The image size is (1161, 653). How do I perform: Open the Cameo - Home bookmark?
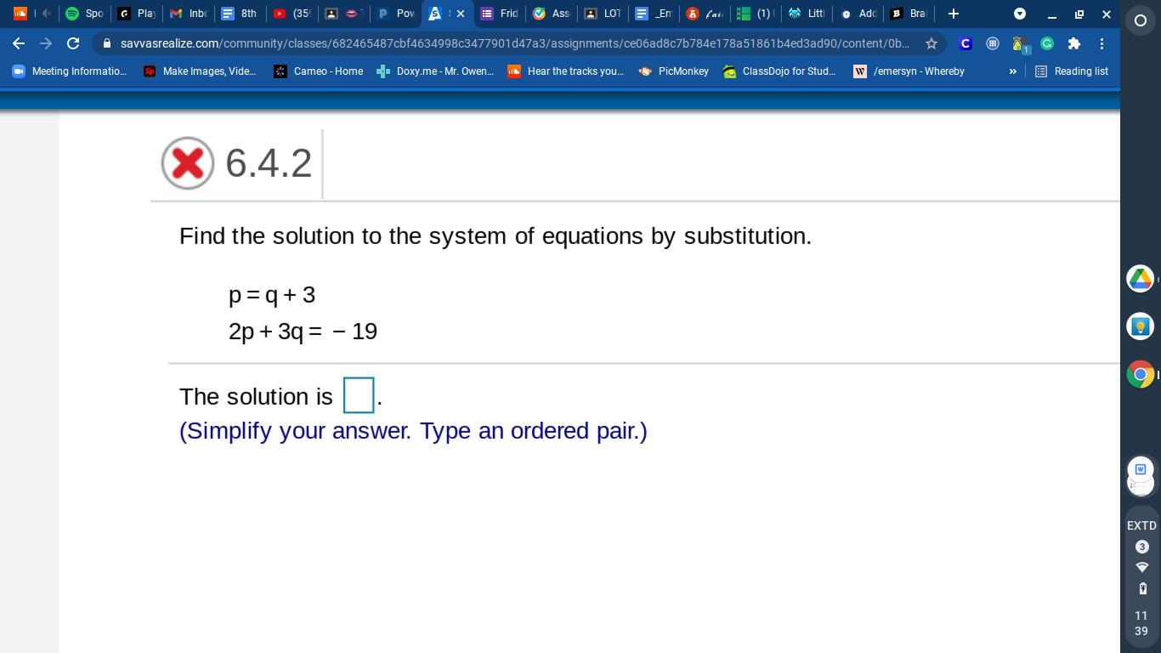319,71
